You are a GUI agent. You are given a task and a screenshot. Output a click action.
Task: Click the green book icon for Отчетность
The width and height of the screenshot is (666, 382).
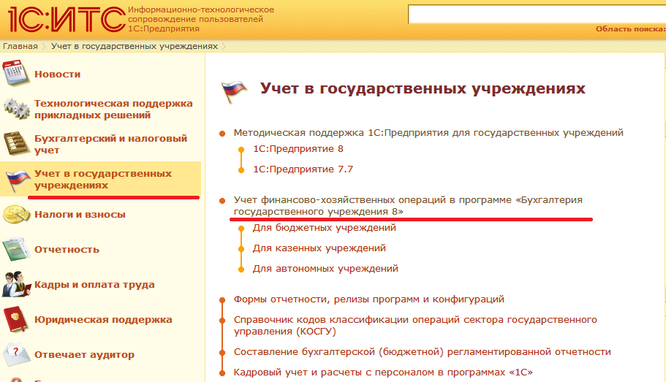15,250
